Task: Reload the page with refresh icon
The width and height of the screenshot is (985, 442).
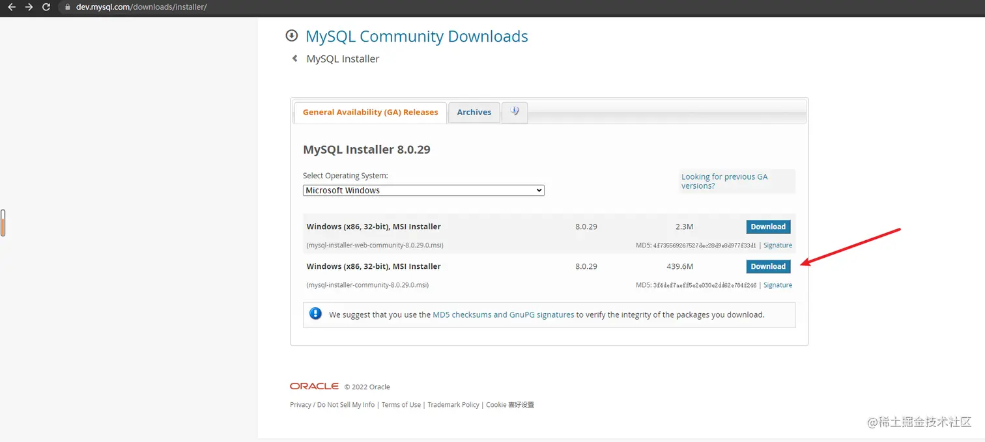Action: (46, 7)
